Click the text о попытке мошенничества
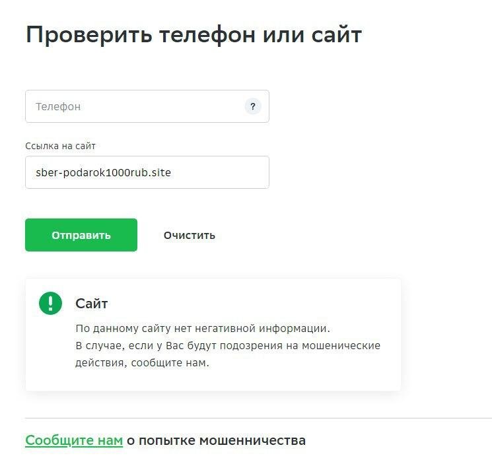This screenshot has height=466, width=492. coord(216,440)
